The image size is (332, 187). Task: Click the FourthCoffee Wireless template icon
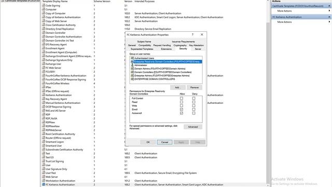44,83
